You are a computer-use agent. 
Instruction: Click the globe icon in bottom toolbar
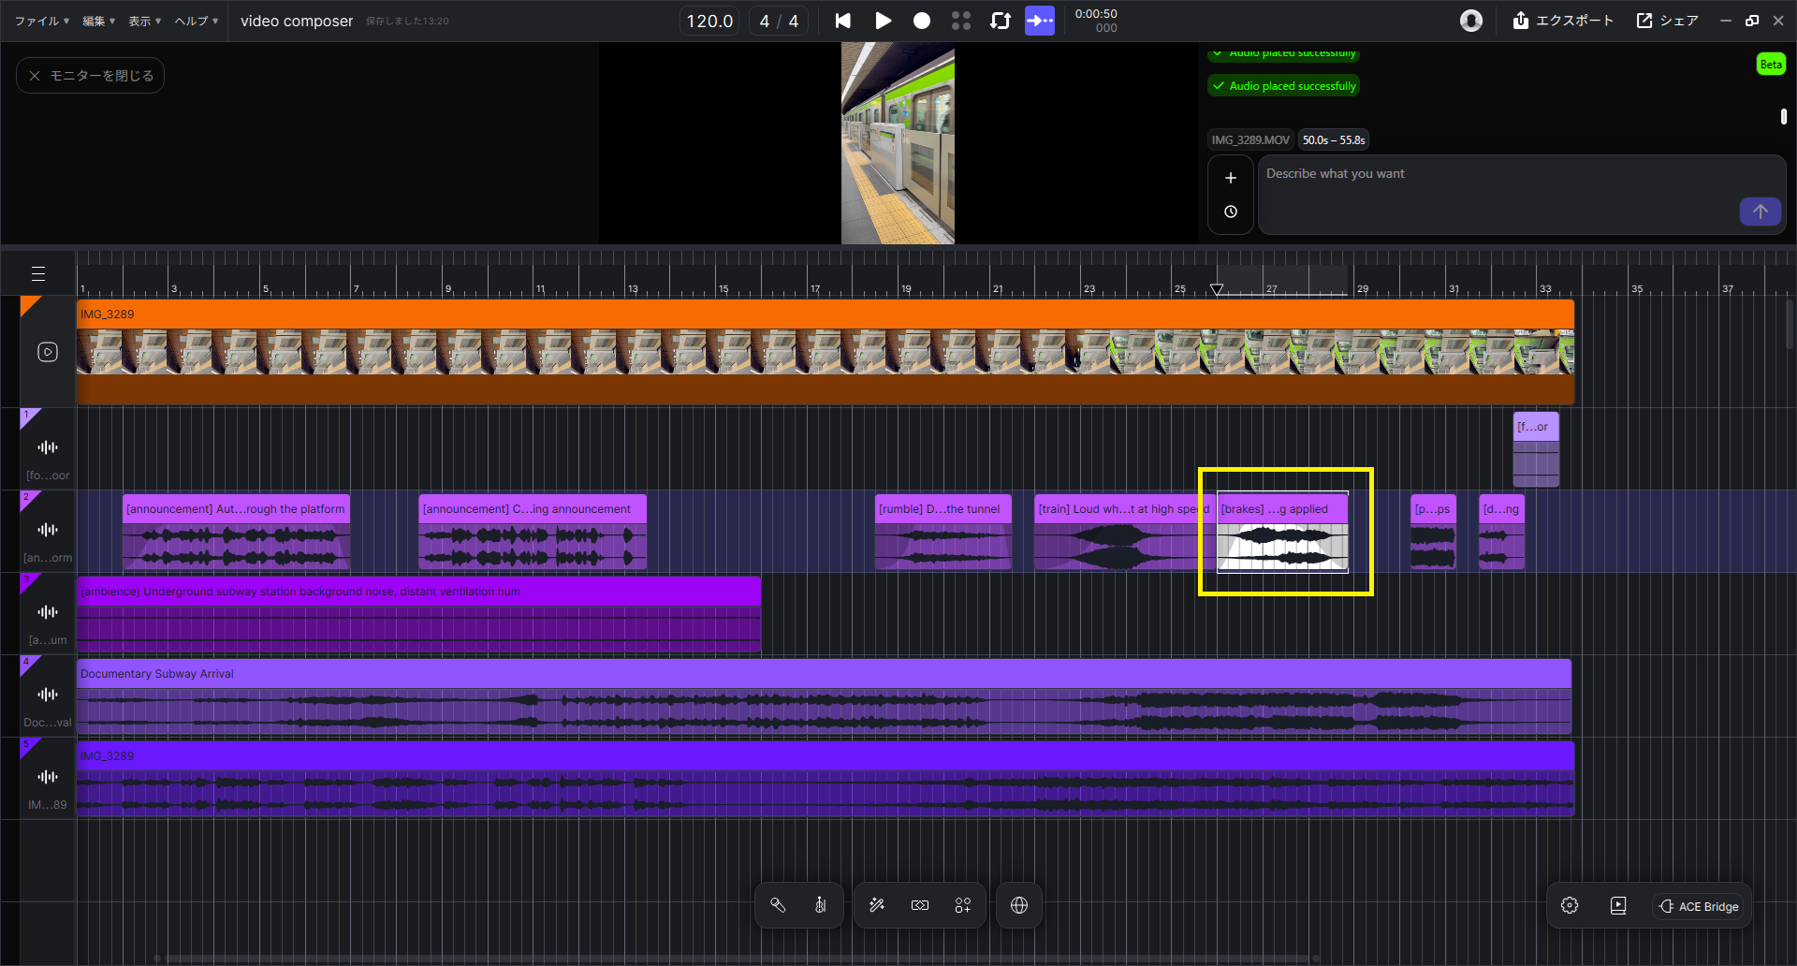[x=1019, y=905]
